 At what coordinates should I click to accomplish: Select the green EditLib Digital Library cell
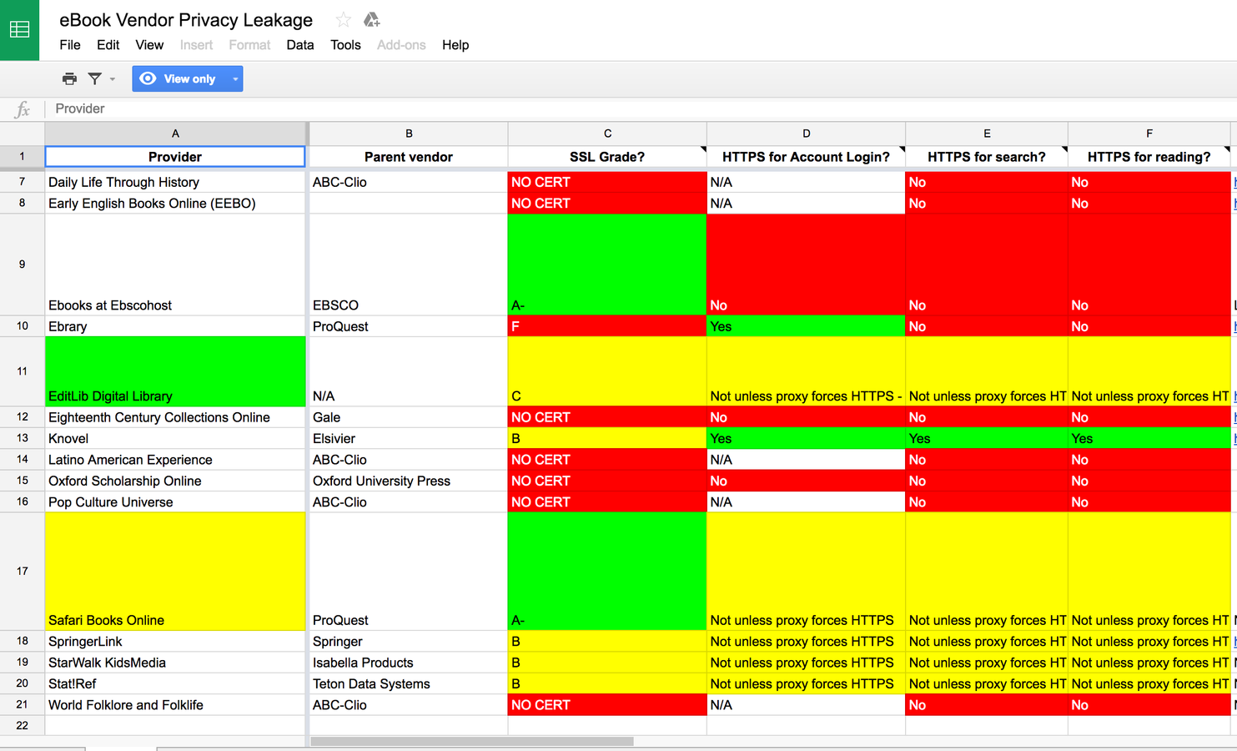point(175,371)
